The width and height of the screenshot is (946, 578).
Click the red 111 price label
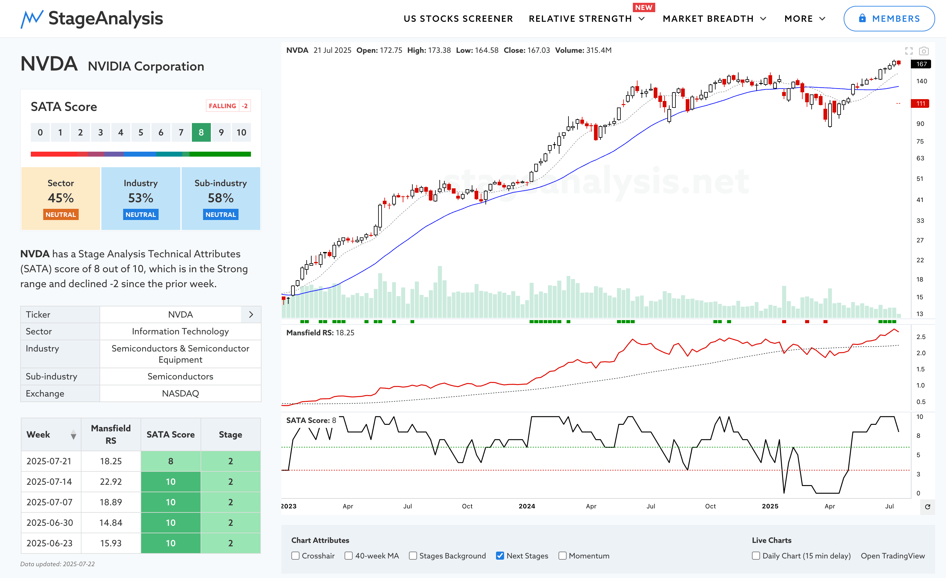point(920,103)
